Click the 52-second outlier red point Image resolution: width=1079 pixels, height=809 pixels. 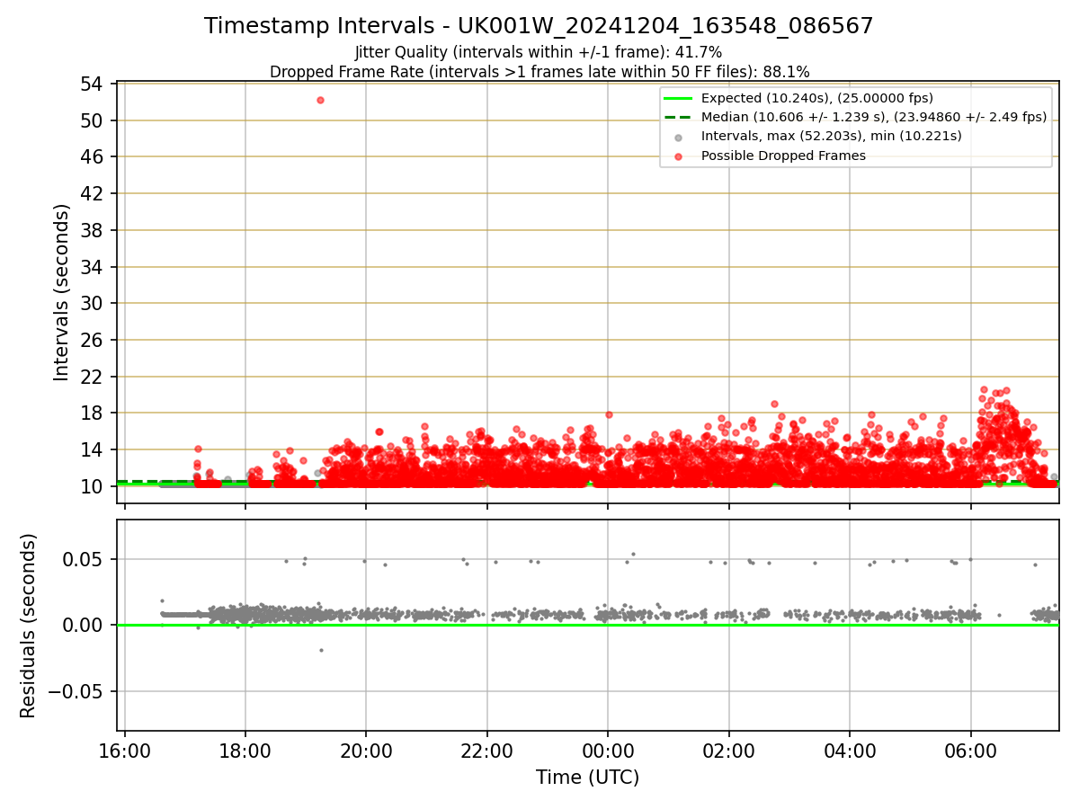(320, 100)
